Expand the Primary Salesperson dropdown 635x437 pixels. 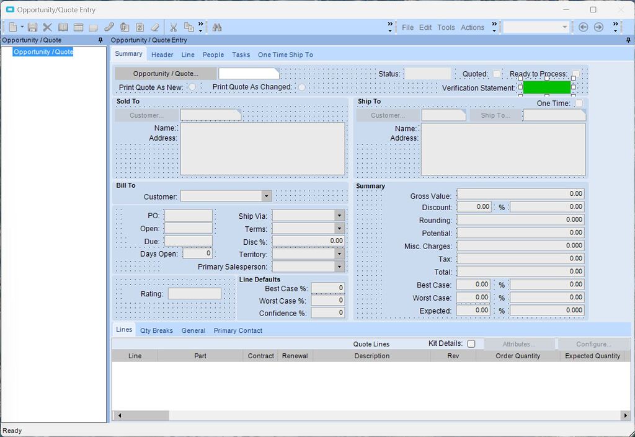pyautogui.click(x=340, y=267)
